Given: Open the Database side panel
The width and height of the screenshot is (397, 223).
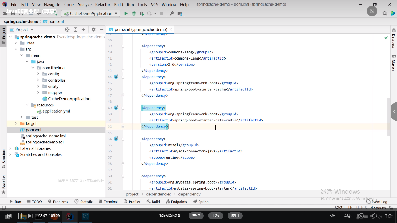Looking at the screenshot, I should (x=394, y=39).
